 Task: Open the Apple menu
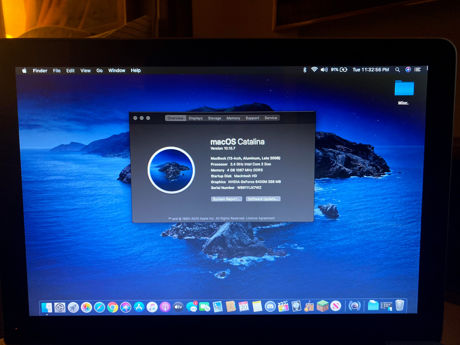pos(24,71)
